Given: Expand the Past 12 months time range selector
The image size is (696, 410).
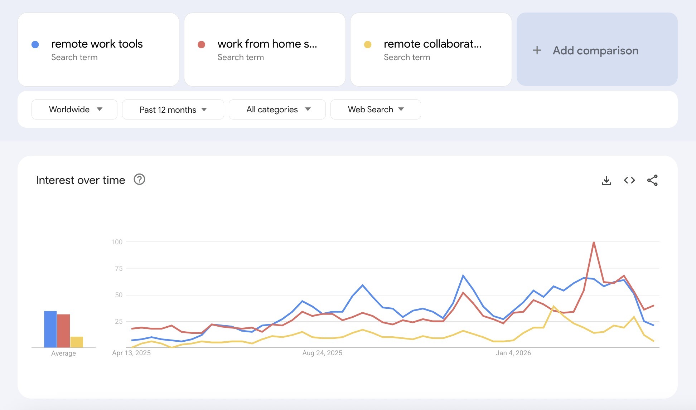Looking at the screenshot, I should click(x=173, y=109).
